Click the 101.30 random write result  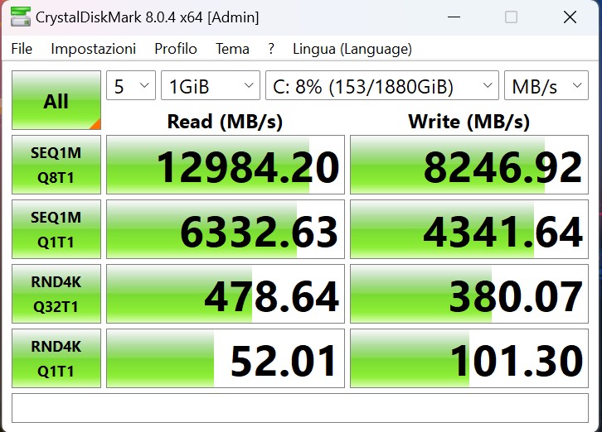[x=469, y=358]
